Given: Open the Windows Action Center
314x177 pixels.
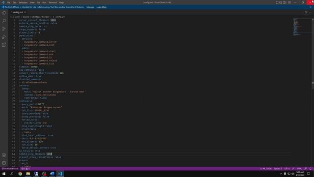Looking at the screenshot, I should [309, 174].
